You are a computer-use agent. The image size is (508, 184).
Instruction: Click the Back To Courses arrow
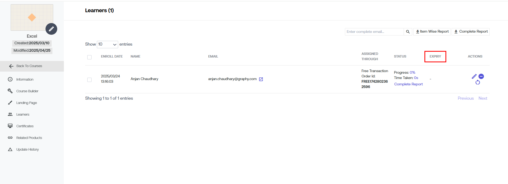[x=11, y=66]
